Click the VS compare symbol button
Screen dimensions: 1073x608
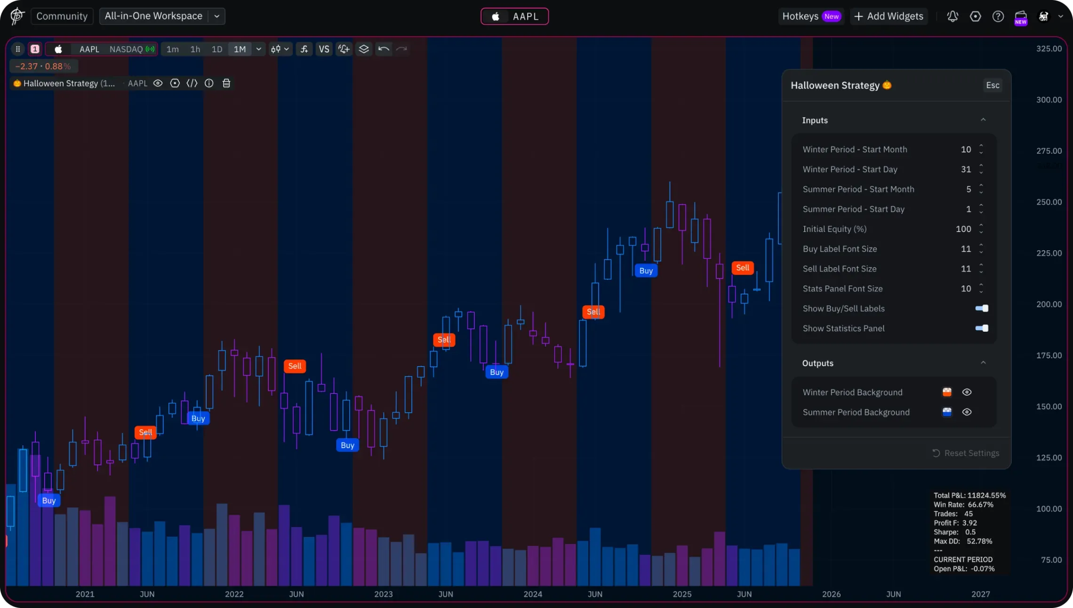tap(324, 49)
